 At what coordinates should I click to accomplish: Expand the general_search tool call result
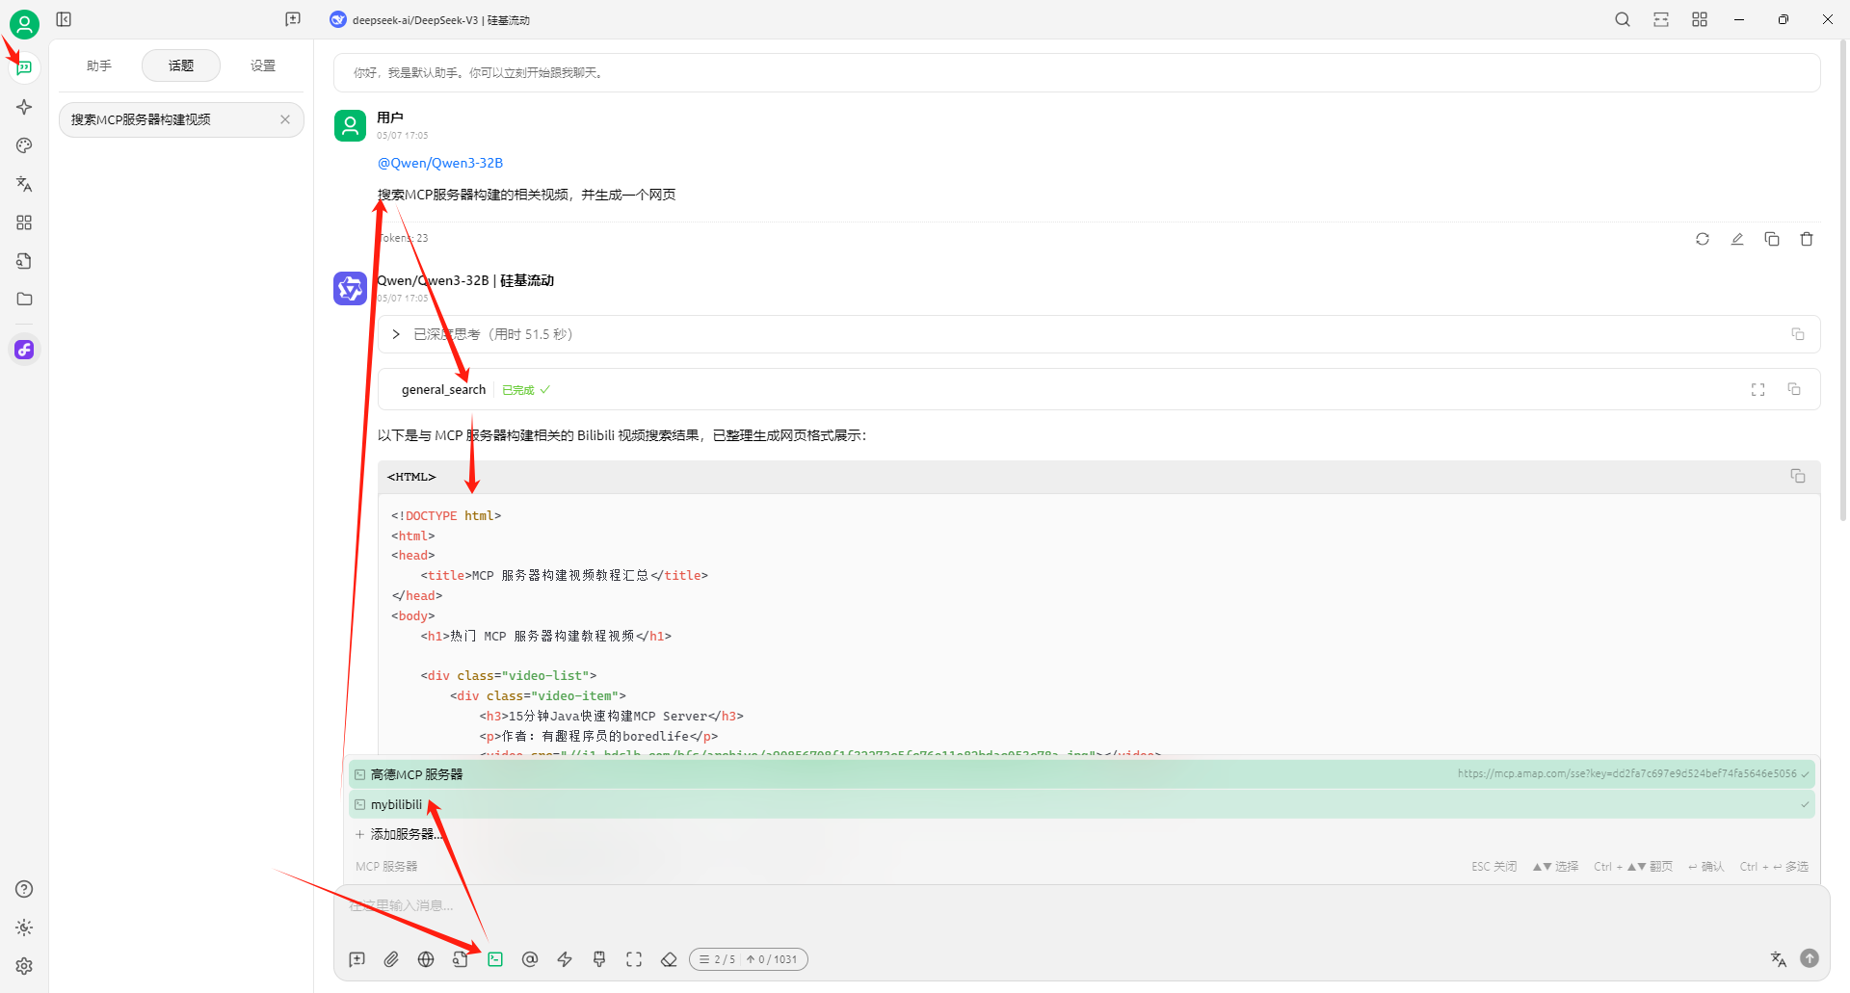[1098, 389]
